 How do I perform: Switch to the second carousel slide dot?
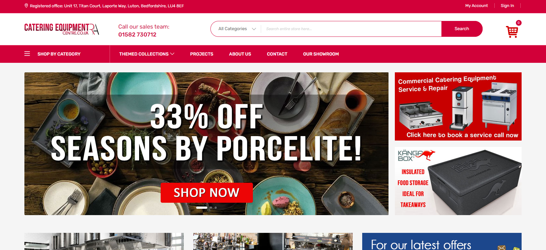tap(211, 207)
